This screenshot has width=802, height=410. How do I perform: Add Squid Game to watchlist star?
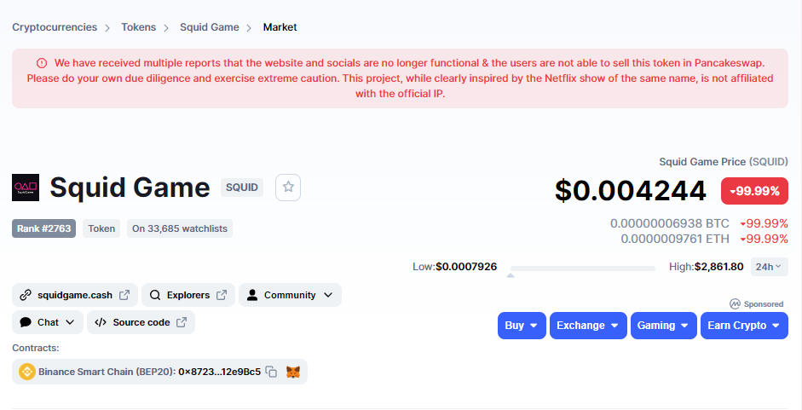point(288,188)
